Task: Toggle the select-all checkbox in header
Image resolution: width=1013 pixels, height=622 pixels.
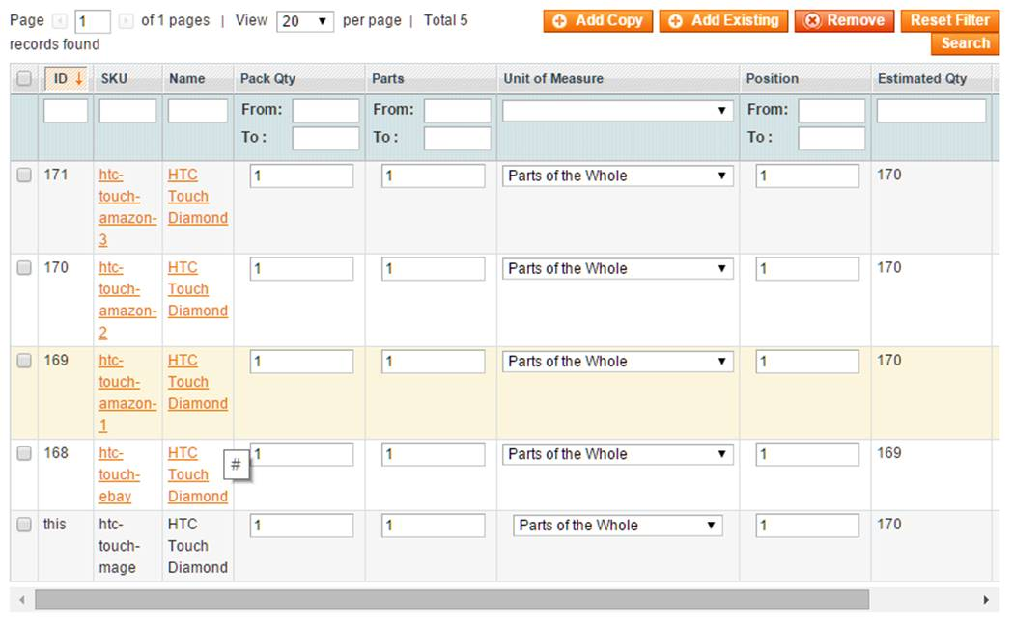Action: click(x=24, y=79)
